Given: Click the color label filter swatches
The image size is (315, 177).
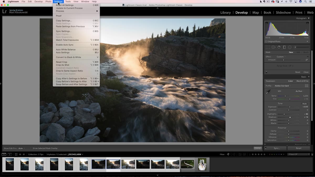Looking at the screenshot, I should click(x=277, y=154).
